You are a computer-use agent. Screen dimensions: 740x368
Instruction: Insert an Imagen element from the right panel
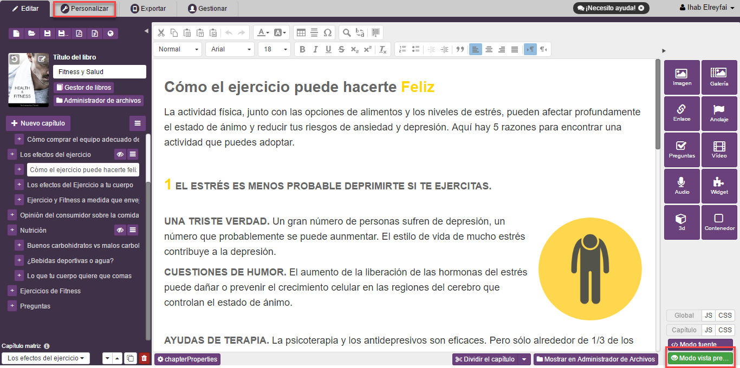point(682,77)
